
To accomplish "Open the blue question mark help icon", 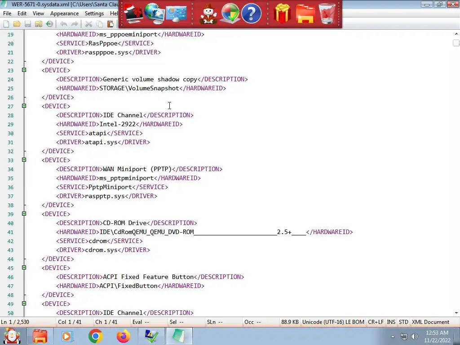I will pos(251,13).
